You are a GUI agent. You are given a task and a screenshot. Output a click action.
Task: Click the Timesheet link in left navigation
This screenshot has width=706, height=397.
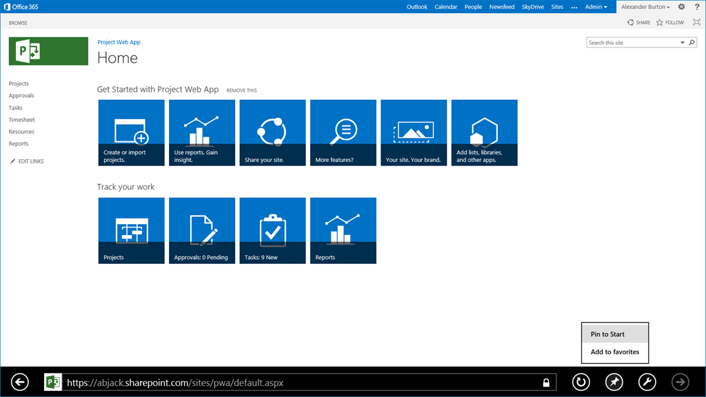pyautogui.click(x=21, y=120)
